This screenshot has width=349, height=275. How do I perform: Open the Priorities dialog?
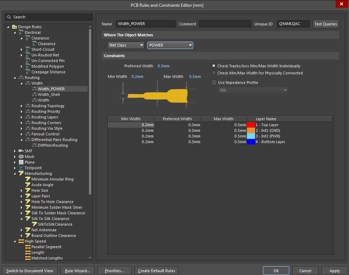pos(114,270)
